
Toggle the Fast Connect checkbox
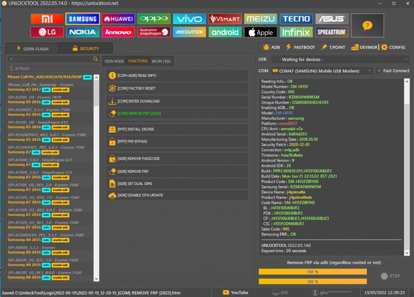(379, 71)
